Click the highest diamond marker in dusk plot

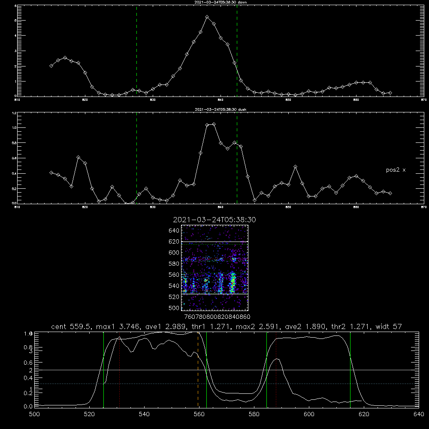click(x=214, y=124)
